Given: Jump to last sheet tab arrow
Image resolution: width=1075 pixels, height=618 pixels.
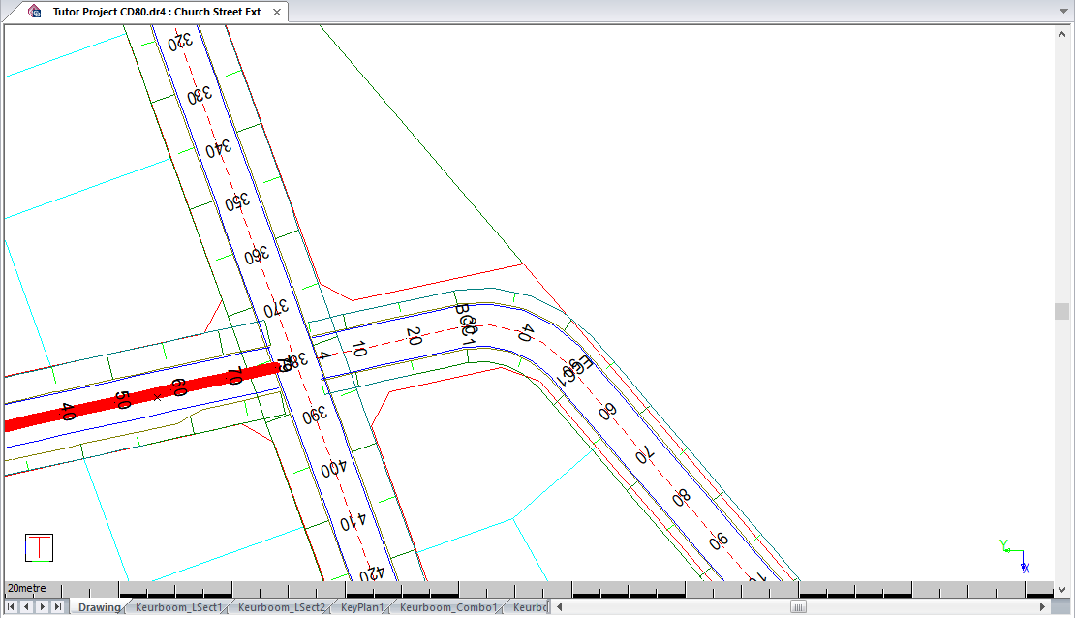Looking at the screenshot, I should (x=58, y=606).
